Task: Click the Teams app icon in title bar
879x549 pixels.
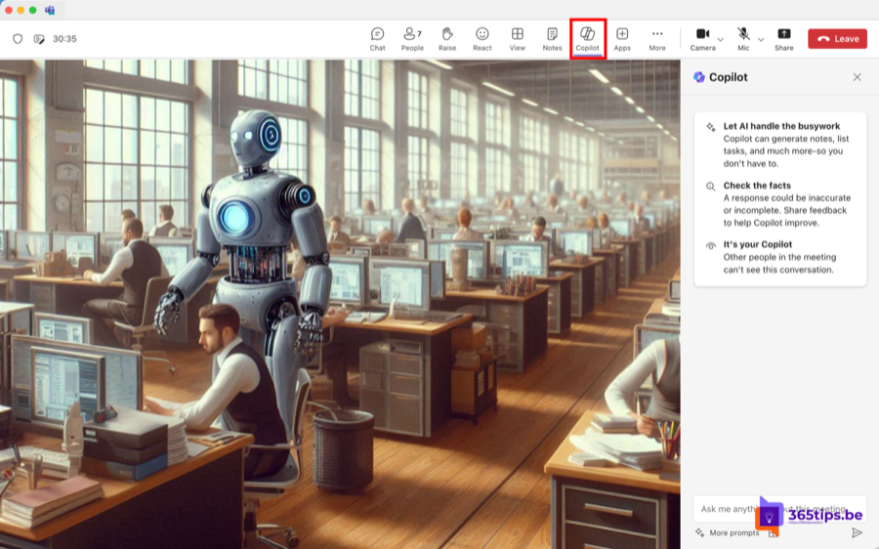Action: click(x=50, y=10)
